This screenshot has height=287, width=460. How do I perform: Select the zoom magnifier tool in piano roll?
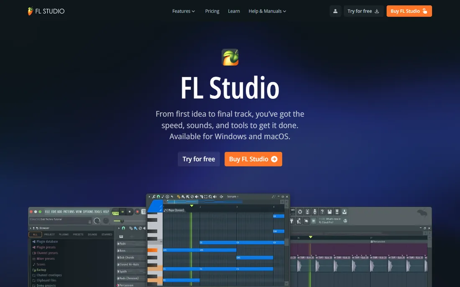[210, 196]
